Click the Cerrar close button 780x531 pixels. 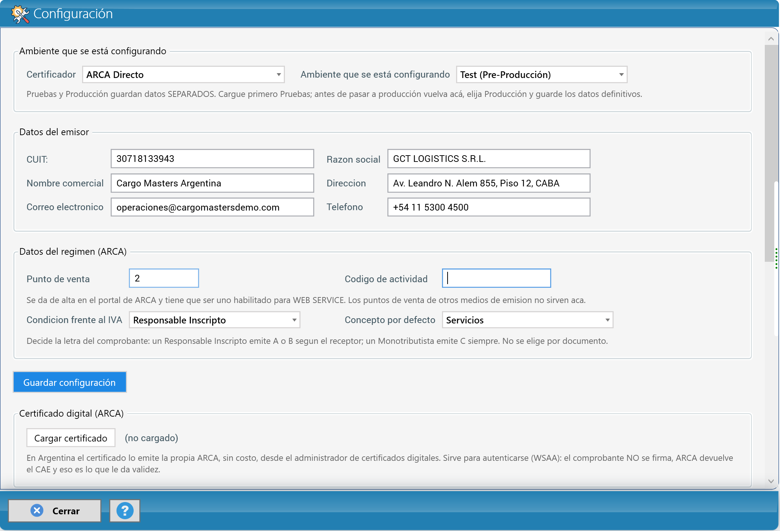tap(55, 511)
